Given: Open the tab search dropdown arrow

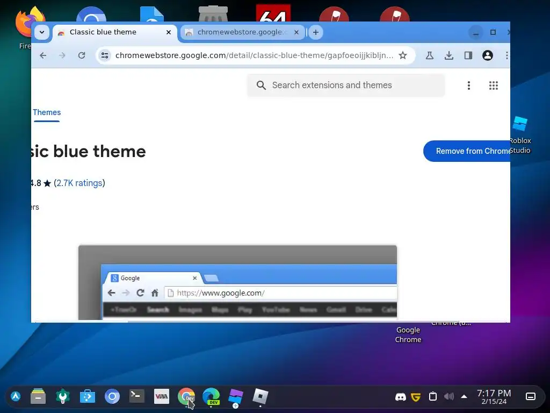Looking at the screenshot, I should click(x=42, y=32).
